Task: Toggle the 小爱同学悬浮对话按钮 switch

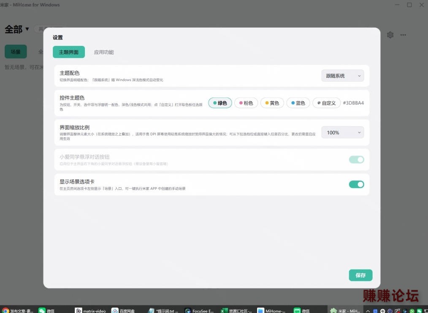Action: (356, 159)
